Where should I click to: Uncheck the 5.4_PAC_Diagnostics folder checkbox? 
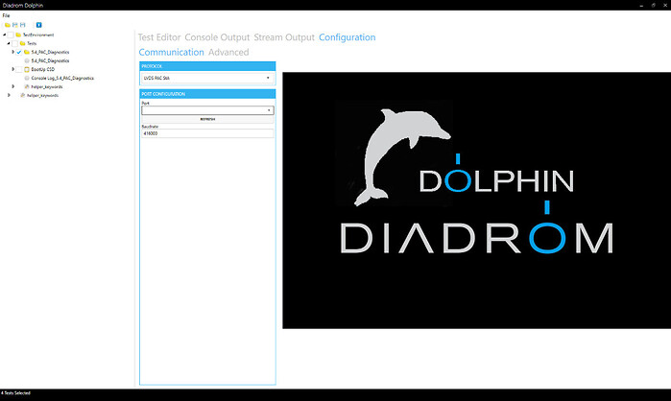(19, 52)
